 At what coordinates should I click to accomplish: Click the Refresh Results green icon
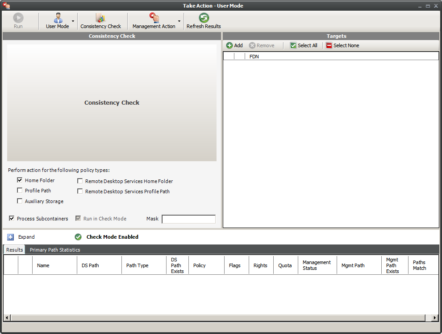204,18
